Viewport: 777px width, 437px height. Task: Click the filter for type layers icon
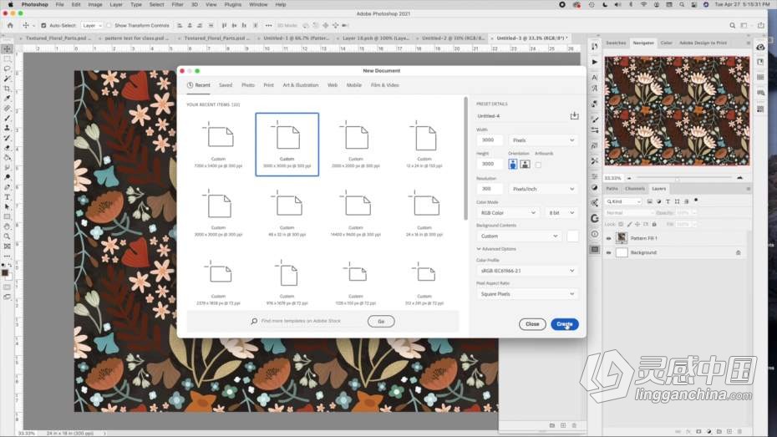668,201
